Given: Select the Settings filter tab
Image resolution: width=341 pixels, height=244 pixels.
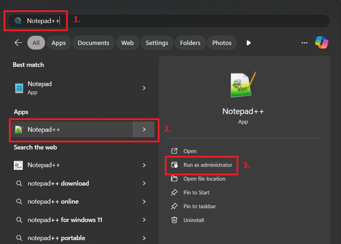Looking at the screenshot, I should pyautogui.click(x=157, y=43).
